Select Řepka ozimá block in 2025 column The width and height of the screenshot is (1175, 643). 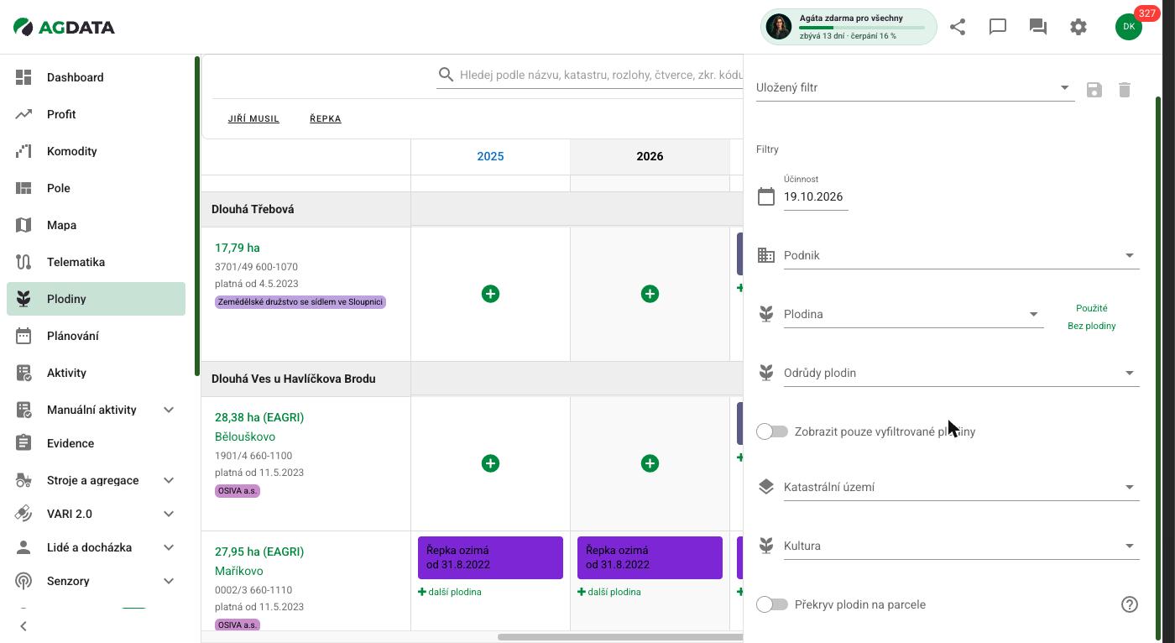pyautogui.click(x=490, y=557)
